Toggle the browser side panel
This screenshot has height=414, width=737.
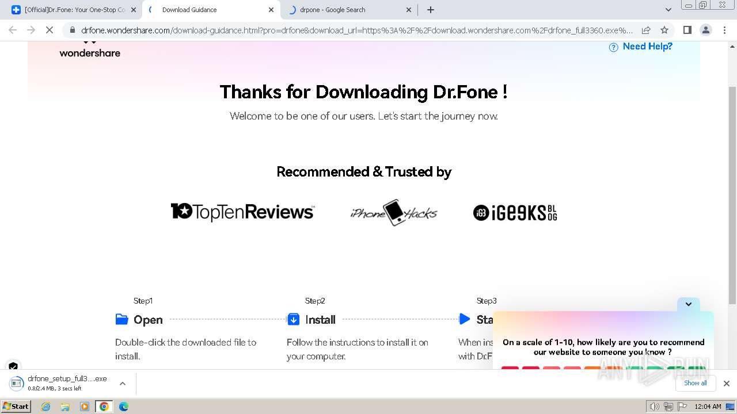coord(687,30)
